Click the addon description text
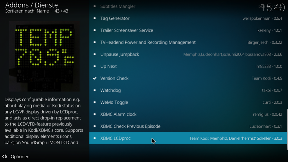288x162 pixels. [44, 121]
